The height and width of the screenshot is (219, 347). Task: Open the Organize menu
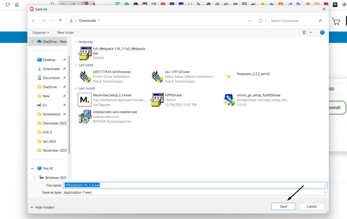point(41,33)
